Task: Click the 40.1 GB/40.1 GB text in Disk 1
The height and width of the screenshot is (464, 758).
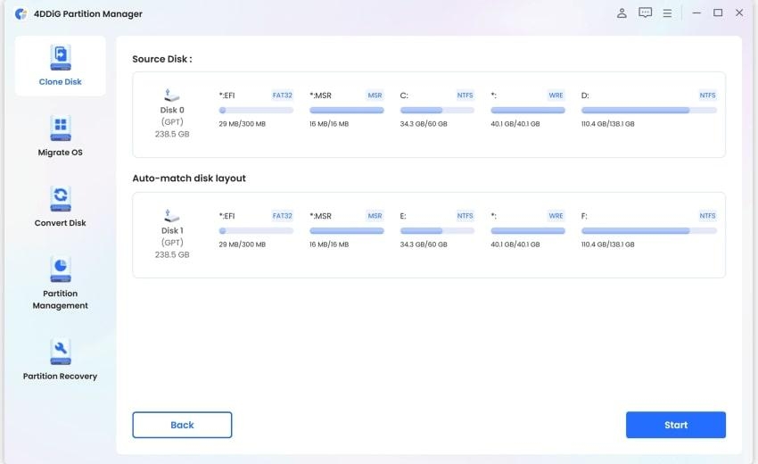Action: click(515, 244)
